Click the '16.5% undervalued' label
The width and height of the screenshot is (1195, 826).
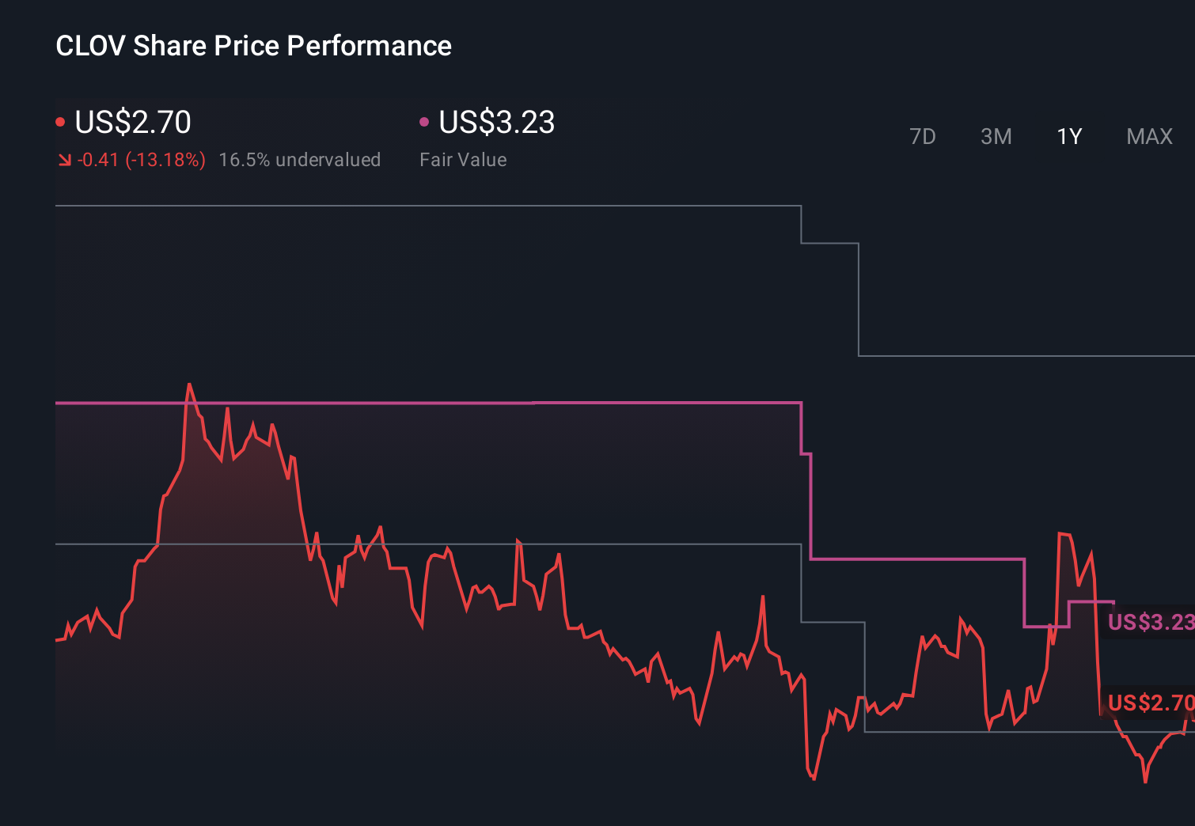point(300,160)
